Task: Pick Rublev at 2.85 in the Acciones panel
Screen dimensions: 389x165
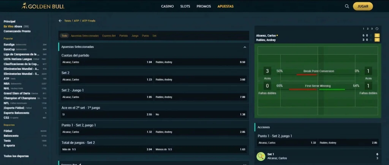Action: (348, 143)
